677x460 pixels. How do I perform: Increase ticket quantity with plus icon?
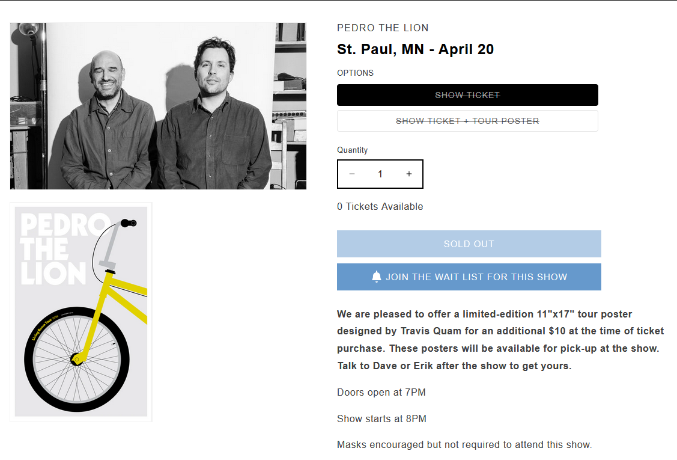[409, 174]
